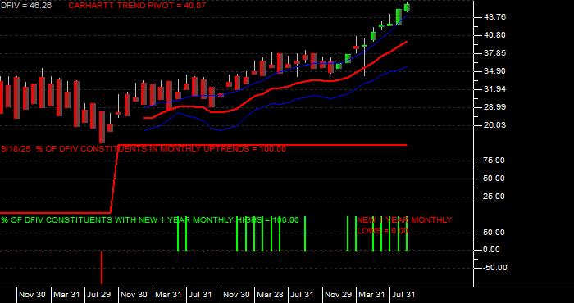Click the -50.00 lows axis value

494,268
